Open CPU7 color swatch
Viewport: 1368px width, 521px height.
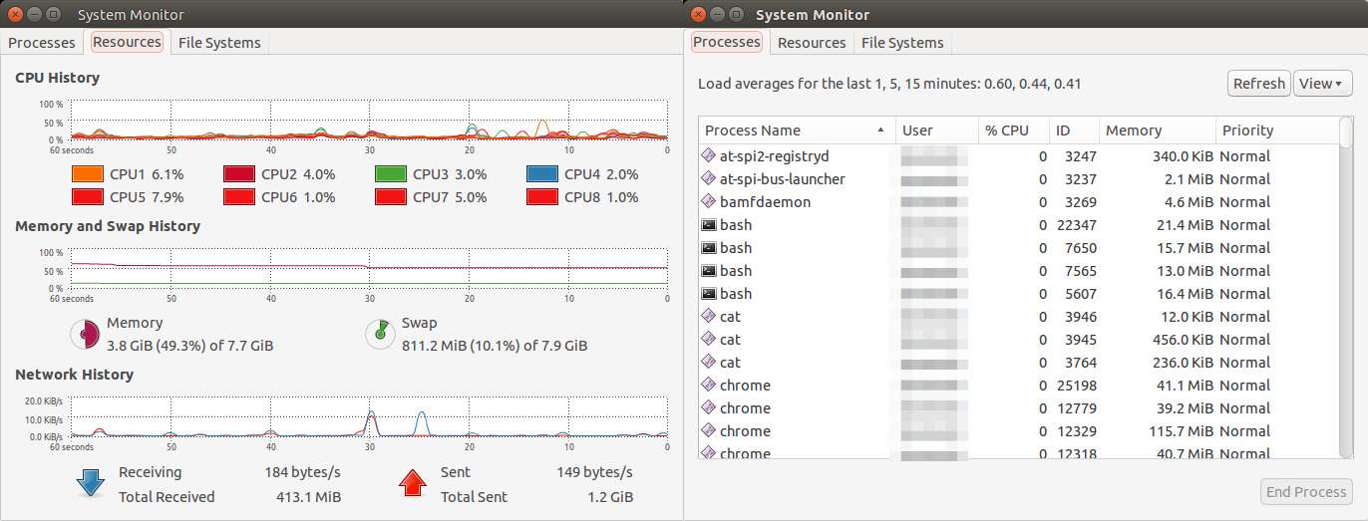[x=391, y=197]
